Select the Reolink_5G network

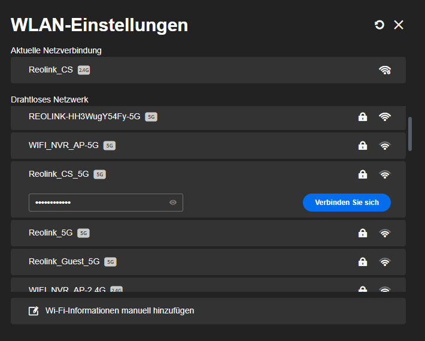(x=208, y=233)
